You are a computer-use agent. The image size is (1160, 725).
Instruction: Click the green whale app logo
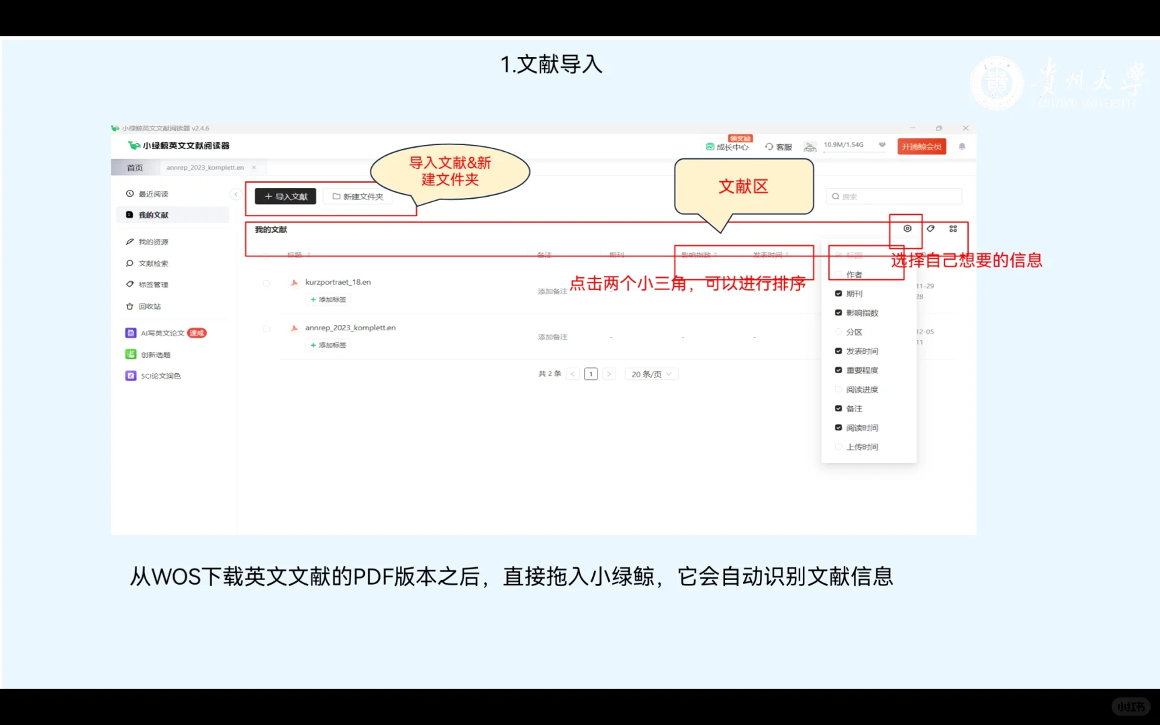tap(134, 145)
